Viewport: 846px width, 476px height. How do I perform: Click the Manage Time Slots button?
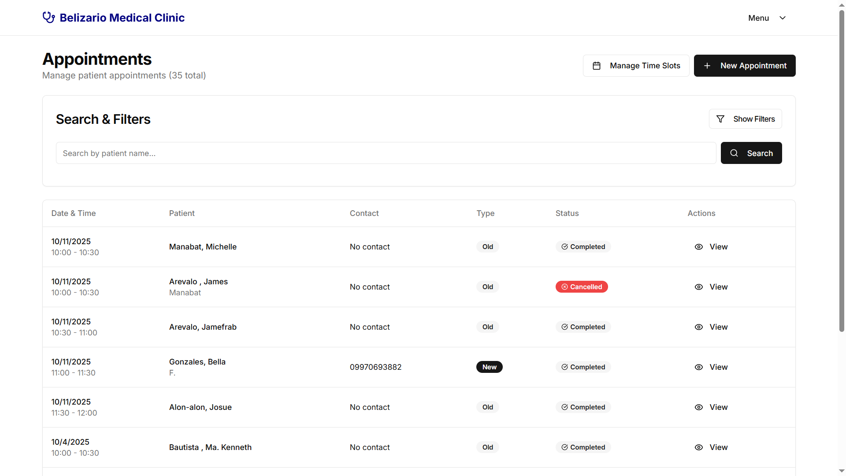tap(636, 66)
